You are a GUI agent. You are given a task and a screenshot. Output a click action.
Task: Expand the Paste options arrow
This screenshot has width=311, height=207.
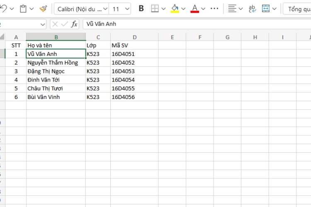pos(32,9)
